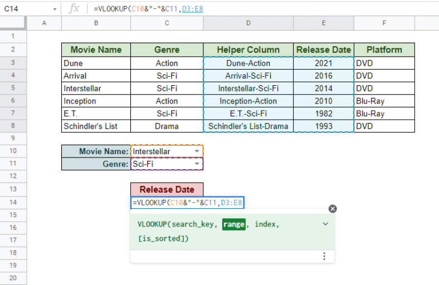Click the release date 2014 cell
439x285 pixels.
coord(324,89)
